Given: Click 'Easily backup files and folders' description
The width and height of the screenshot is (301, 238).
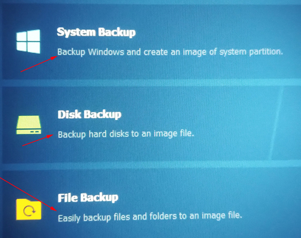Looking at the screenshot, I should coord(150,217).
